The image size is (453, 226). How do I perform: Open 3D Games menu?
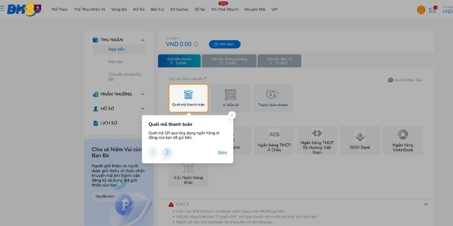click(x=179, y=9)
